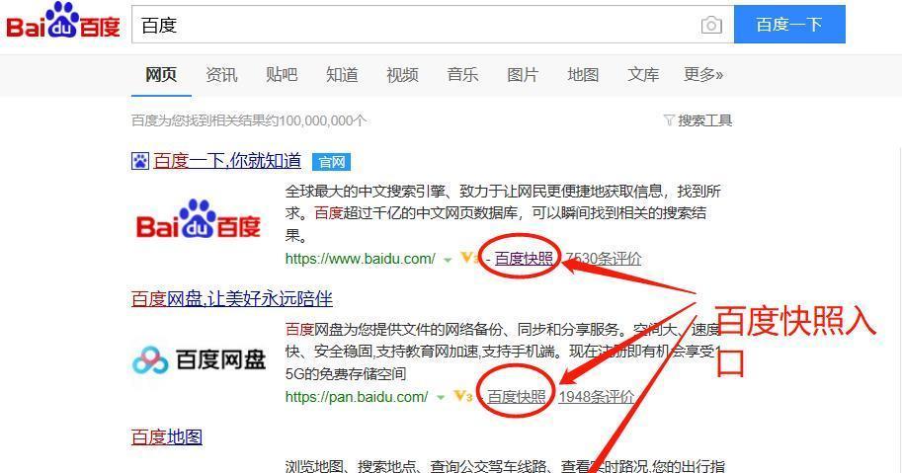Click the 百度网盘 logo thumbnail

point(199,359)
